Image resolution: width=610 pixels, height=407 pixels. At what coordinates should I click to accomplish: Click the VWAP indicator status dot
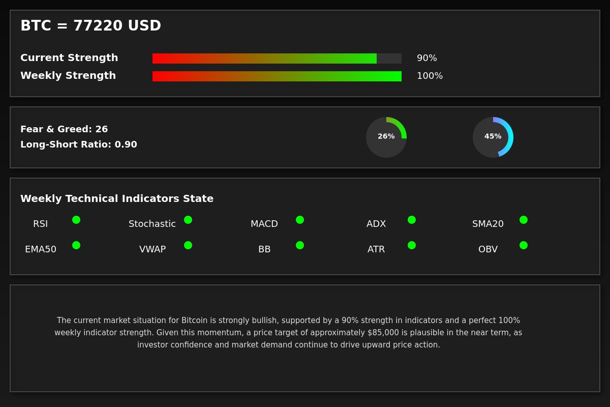[188, 245]
